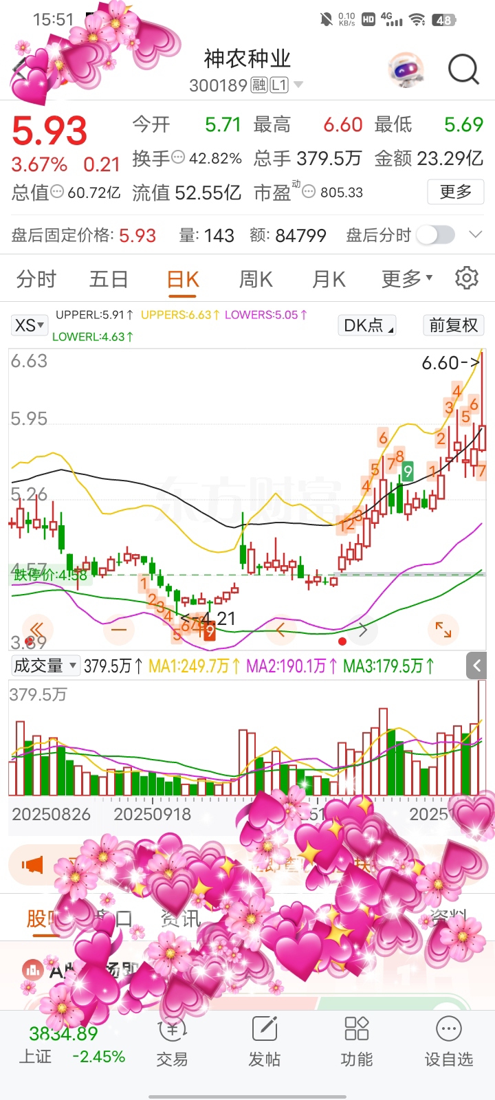The height and width of the screenshot is (1100, 495).
Task: Tap the 换手 info circle icon
Action: pyautogui.click(x=178, y=158)
